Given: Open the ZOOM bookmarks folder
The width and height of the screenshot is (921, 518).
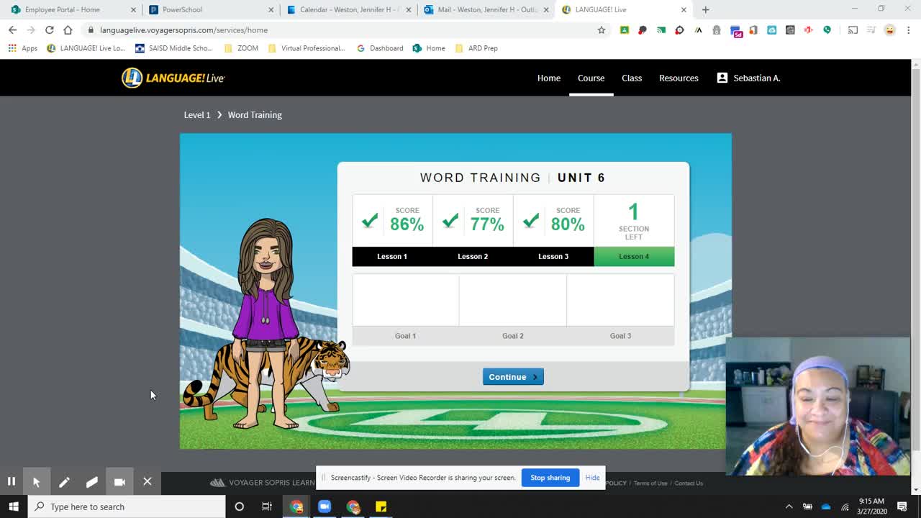Looking at the screenshot, I should [241, 48].
